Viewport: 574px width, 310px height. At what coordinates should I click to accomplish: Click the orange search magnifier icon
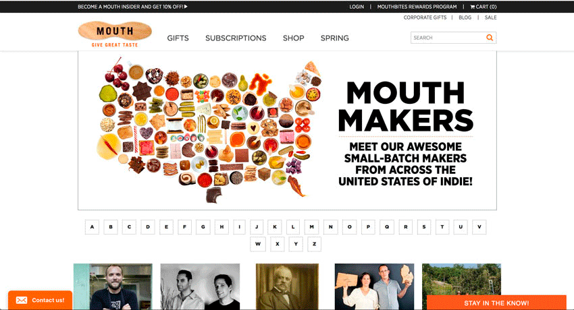[490, 38]
